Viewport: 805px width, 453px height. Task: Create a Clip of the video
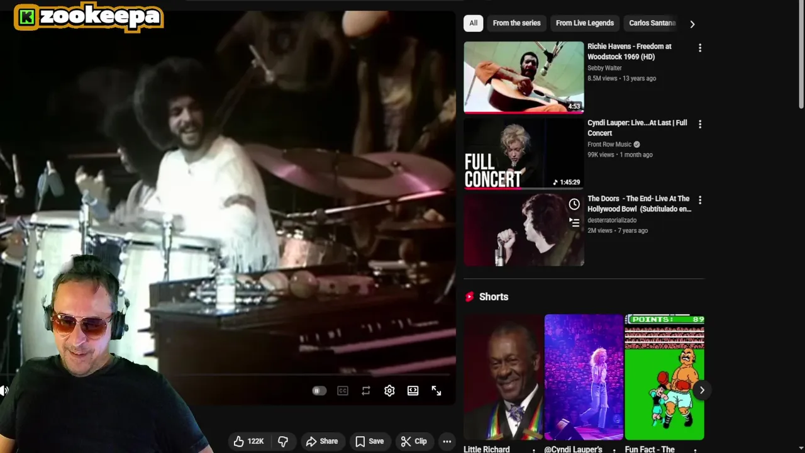(x=414, y=441)
